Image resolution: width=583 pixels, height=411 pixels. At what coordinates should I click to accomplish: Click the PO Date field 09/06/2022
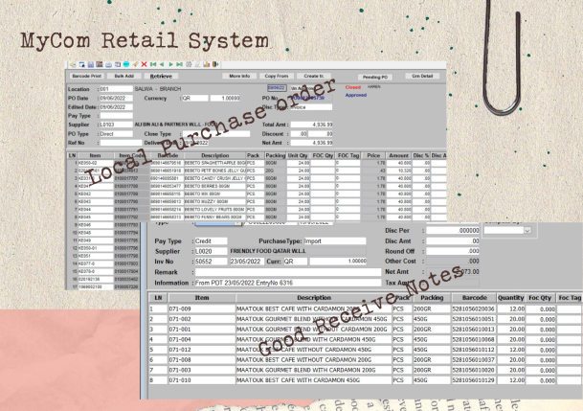116,98
